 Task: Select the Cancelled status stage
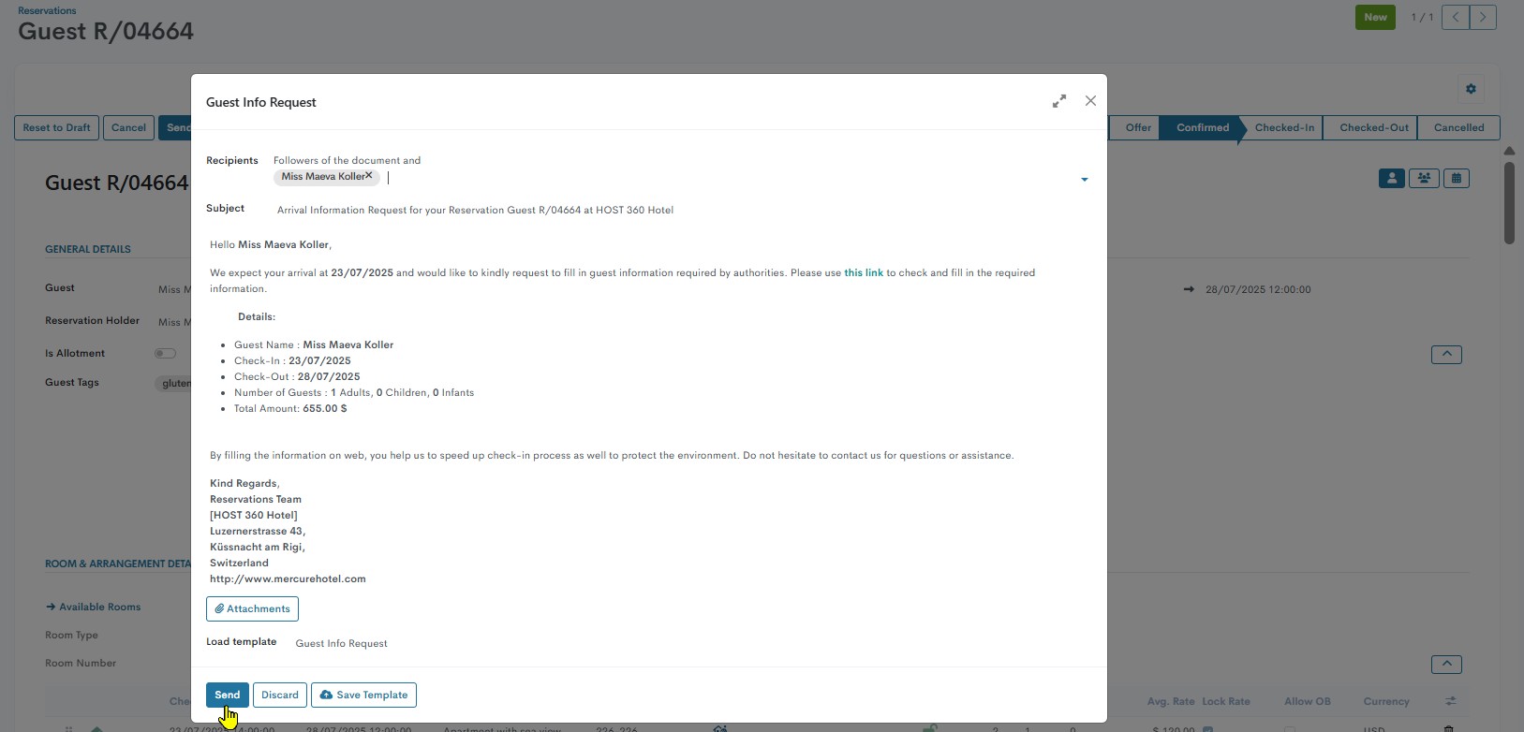[x=1458, y=127]
